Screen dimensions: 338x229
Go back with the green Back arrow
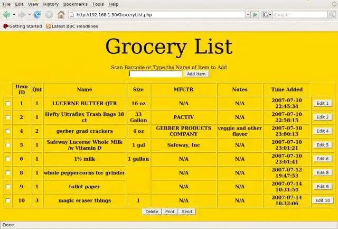(x=6, y=15)
